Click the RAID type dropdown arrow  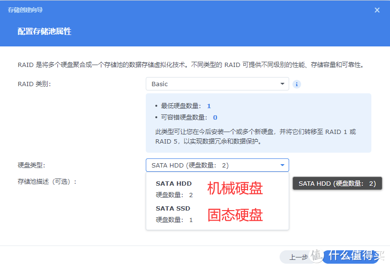[x=282, y=84]
